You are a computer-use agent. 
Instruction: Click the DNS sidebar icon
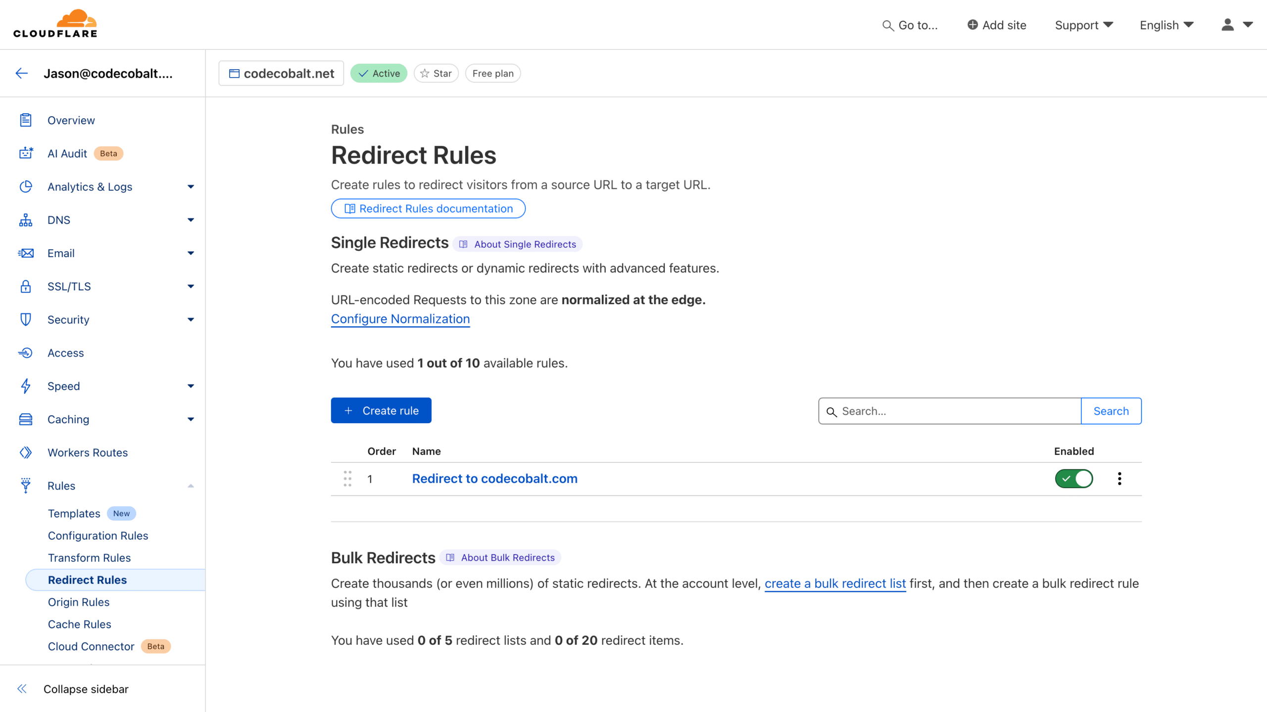tap(26, 220)
